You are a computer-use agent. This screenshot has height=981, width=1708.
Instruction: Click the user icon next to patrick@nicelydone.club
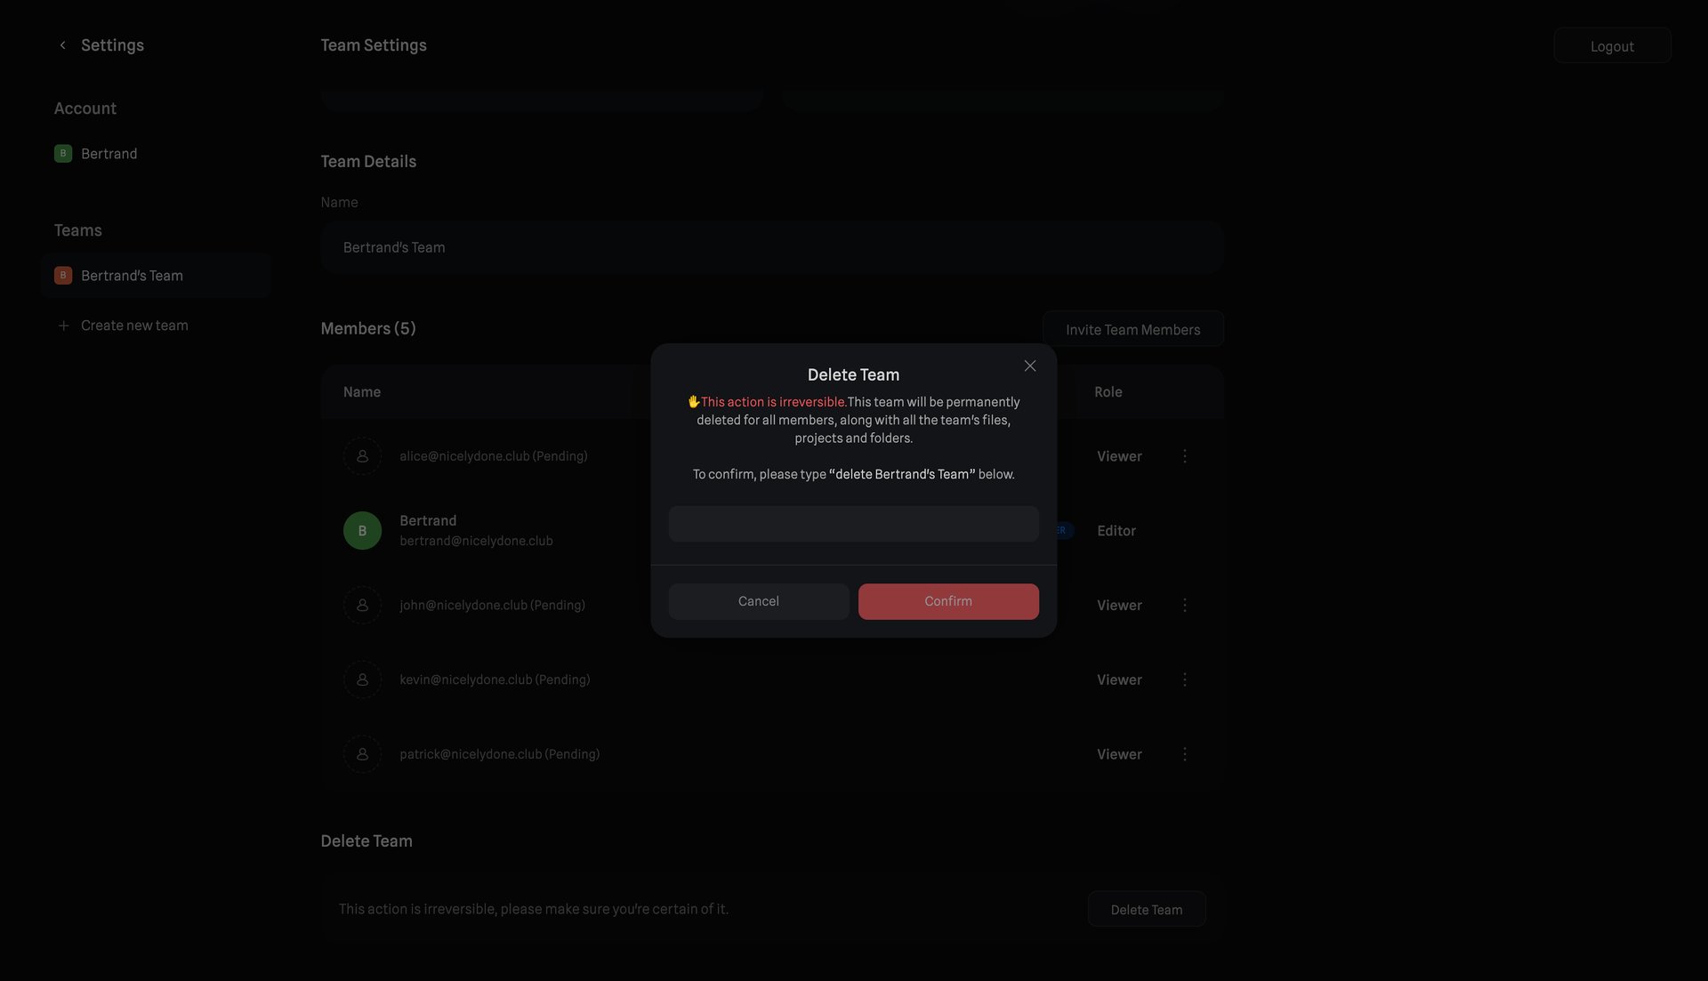[x=362, y=753]
